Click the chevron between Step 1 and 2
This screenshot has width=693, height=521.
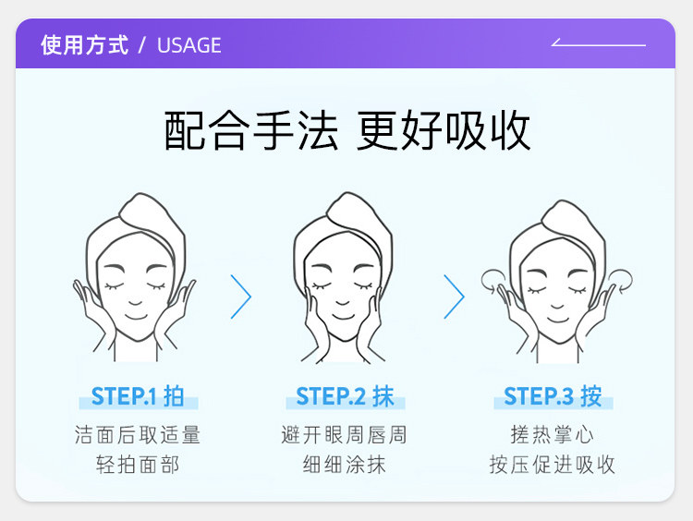241,297
